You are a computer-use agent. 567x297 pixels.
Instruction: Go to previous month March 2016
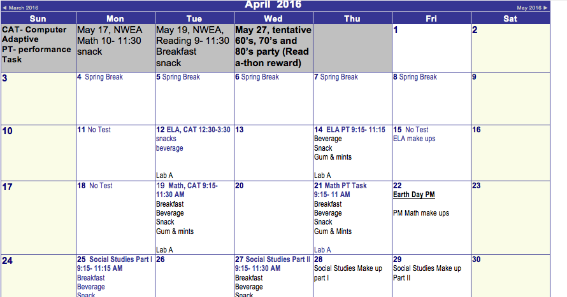[20, 8]
